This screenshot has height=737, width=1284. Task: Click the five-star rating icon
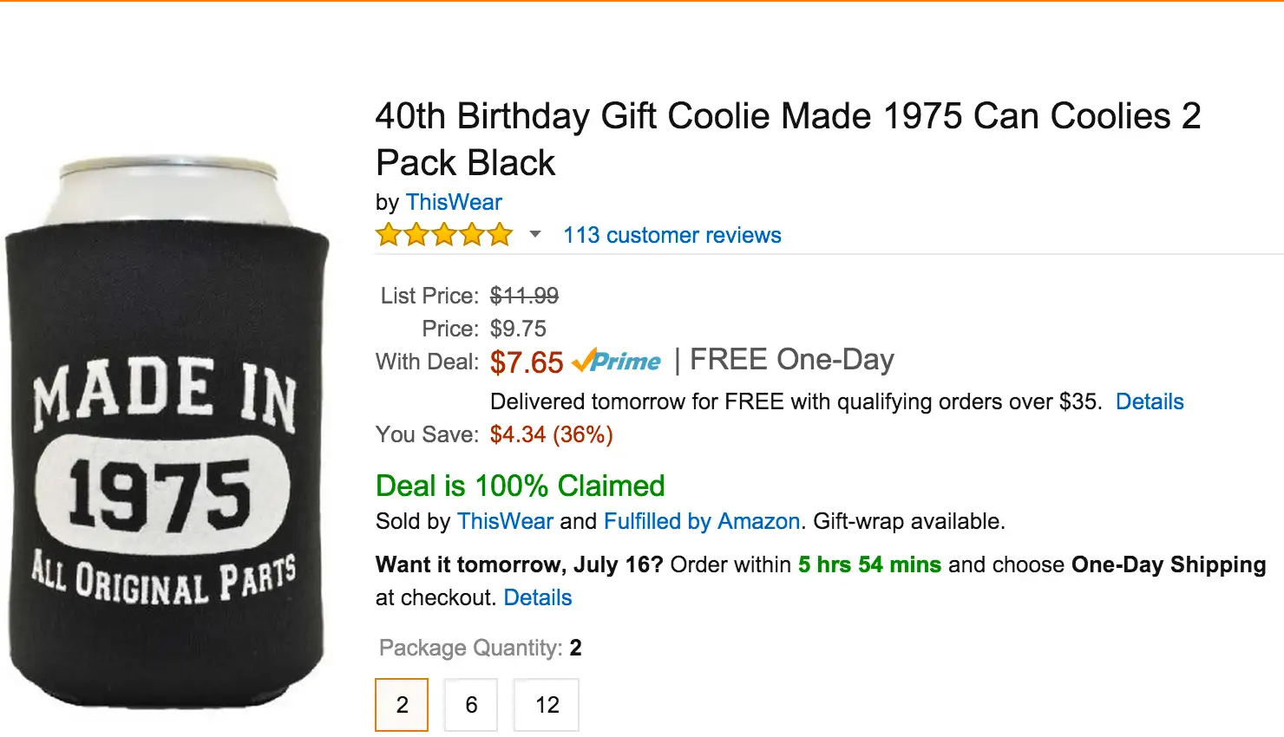(443, 235)
